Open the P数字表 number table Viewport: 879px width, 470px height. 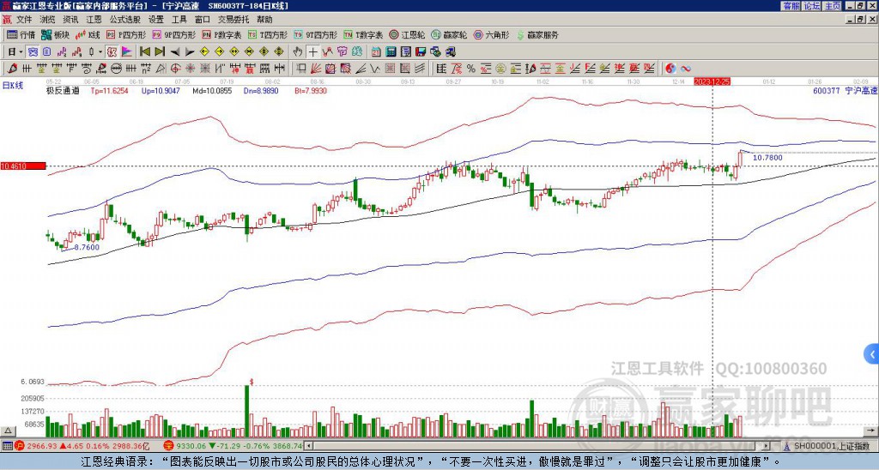pos(221,34)
